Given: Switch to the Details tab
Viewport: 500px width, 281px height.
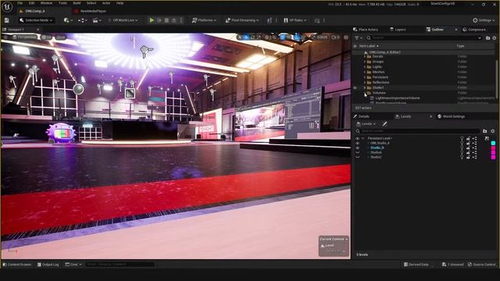Looking at the screenshot, I should (361, 116).
